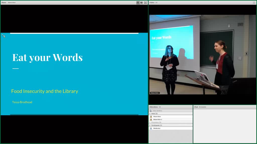Collapse the Hosts (2) group
This screenshot has width=257, height=144.
click(x=150, y=114)
